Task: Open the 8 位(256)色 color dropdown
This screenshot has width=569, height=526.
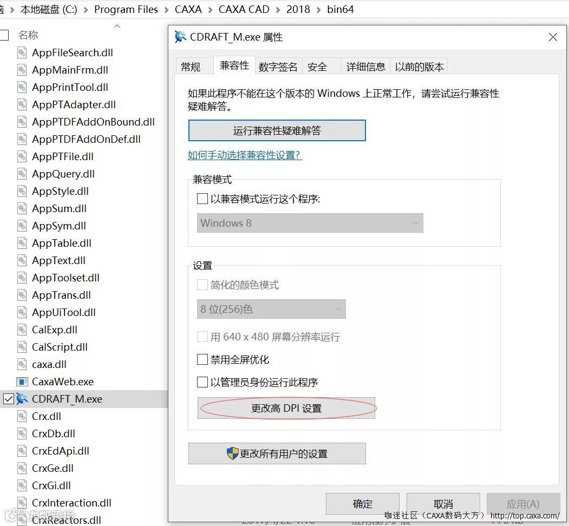Action: tap(271, 309)
